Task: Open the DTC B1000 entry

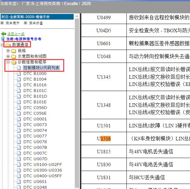Action: coord(35,74)
